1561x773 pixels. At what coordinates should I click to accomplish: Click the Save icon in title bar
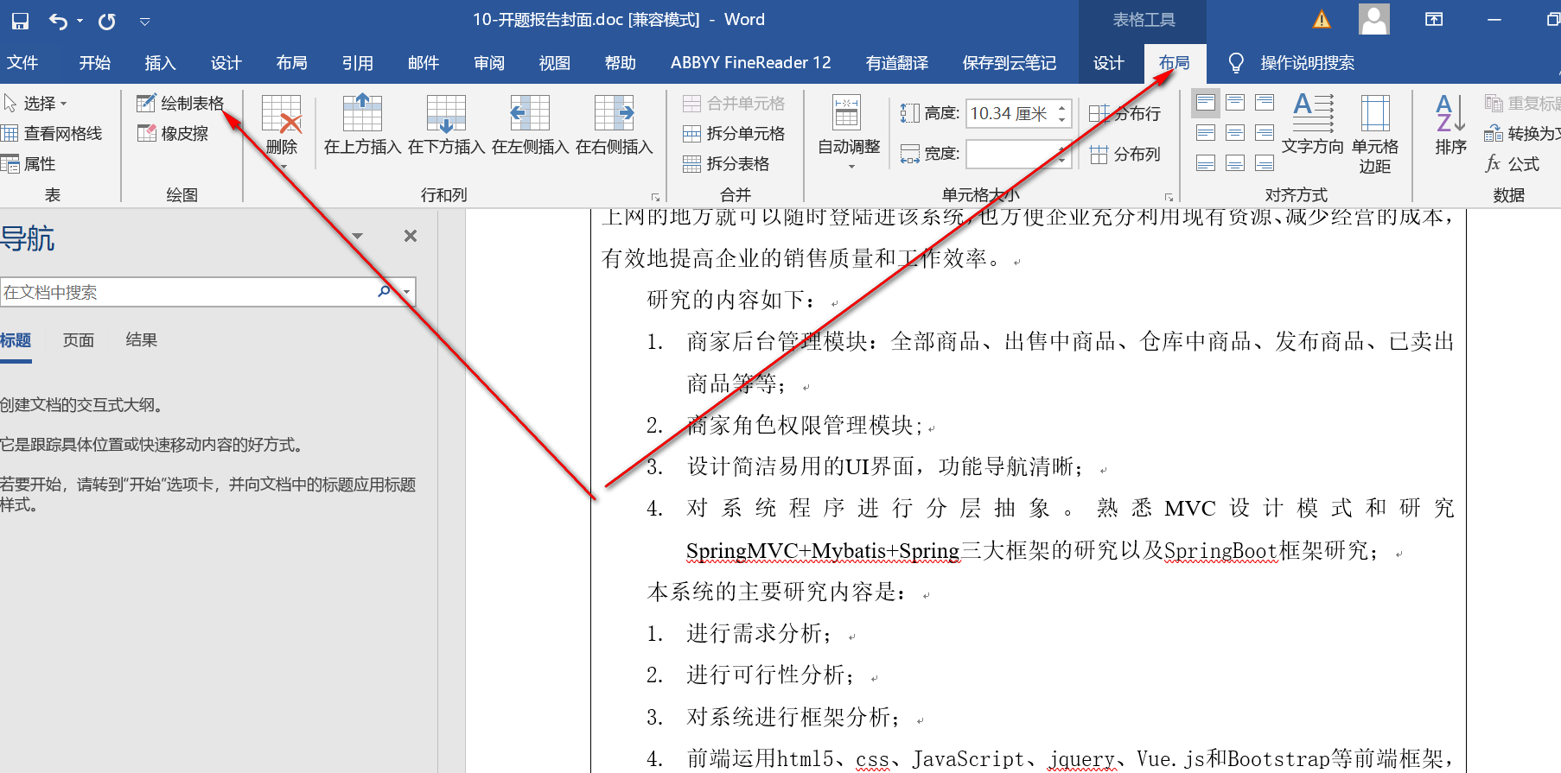20,21
